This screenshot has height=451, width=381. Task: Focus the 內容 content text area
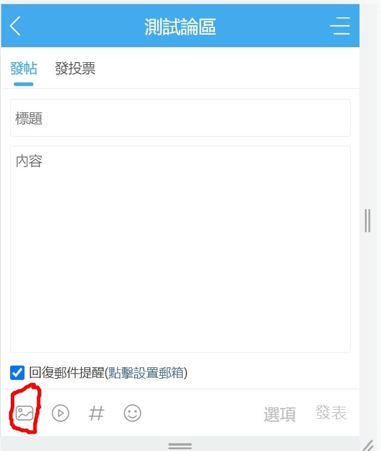tap(180, 249)
